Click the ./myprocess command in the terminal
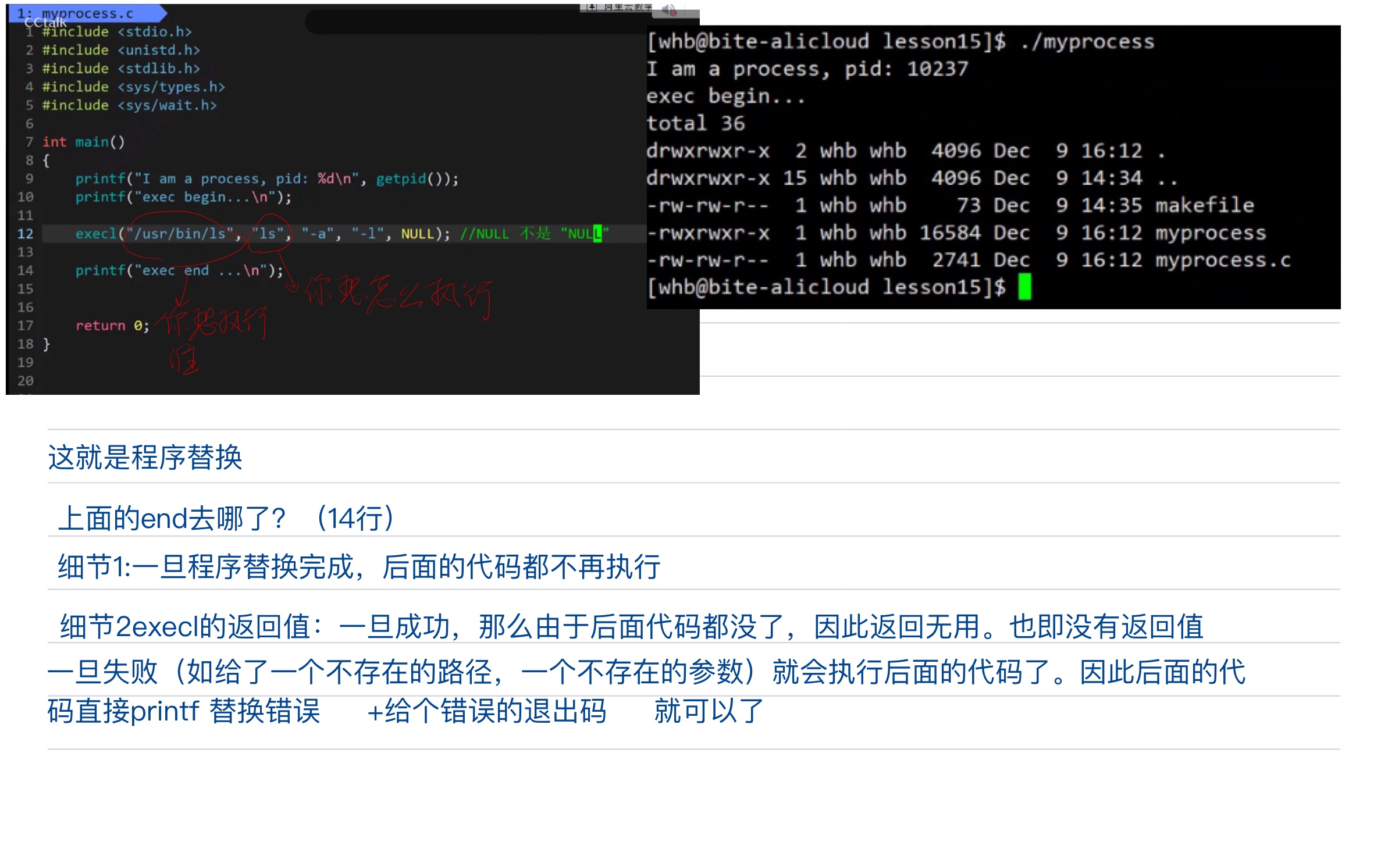 1087,41
